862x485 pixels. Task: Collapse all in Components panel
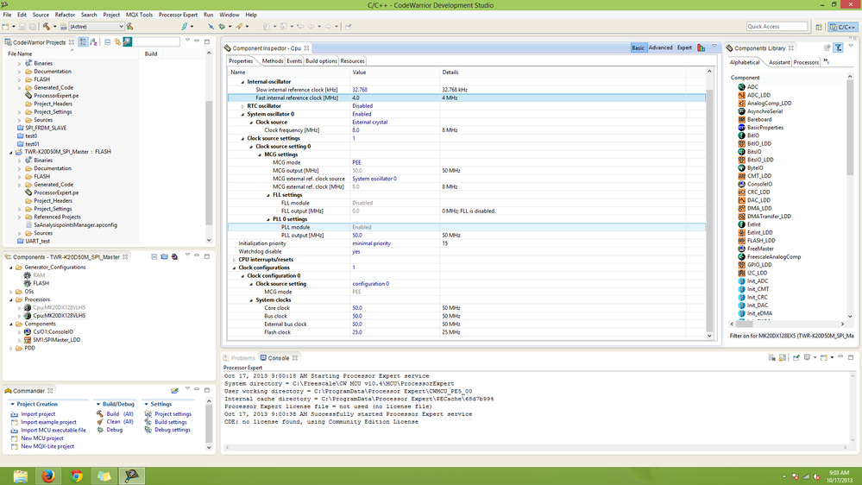click(154, 257)
